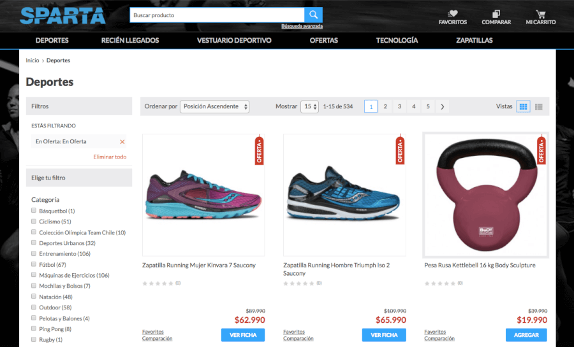574x347 pixels.
Task: Click Oferta tag on Triumph Iso 2 shoe
Action: click(x=400, y=150)
